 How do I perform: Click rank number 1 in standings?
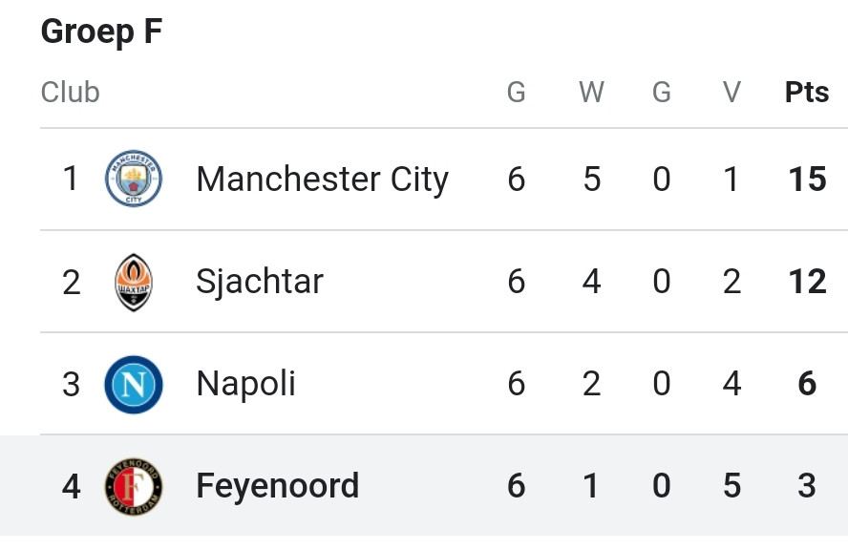(x=71, y=179)
